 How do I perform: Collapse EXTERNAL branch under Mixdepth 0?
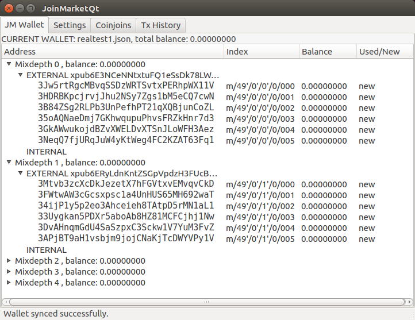coord(21,75)
